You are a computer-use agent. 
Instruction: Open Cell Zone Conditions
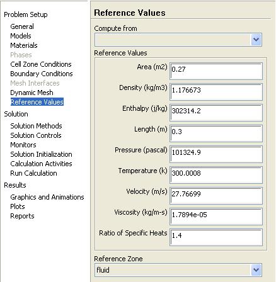(41, 64)
